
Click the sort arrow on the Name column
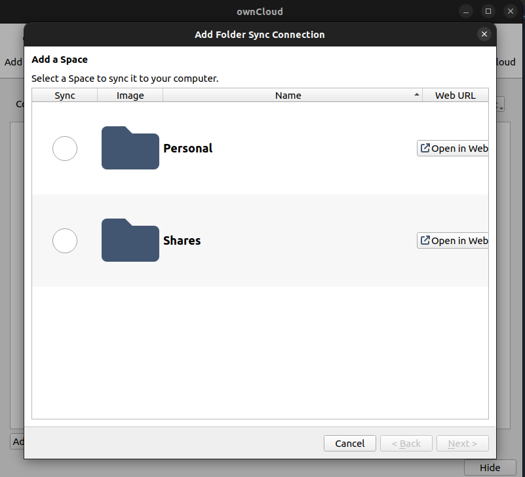416,95
